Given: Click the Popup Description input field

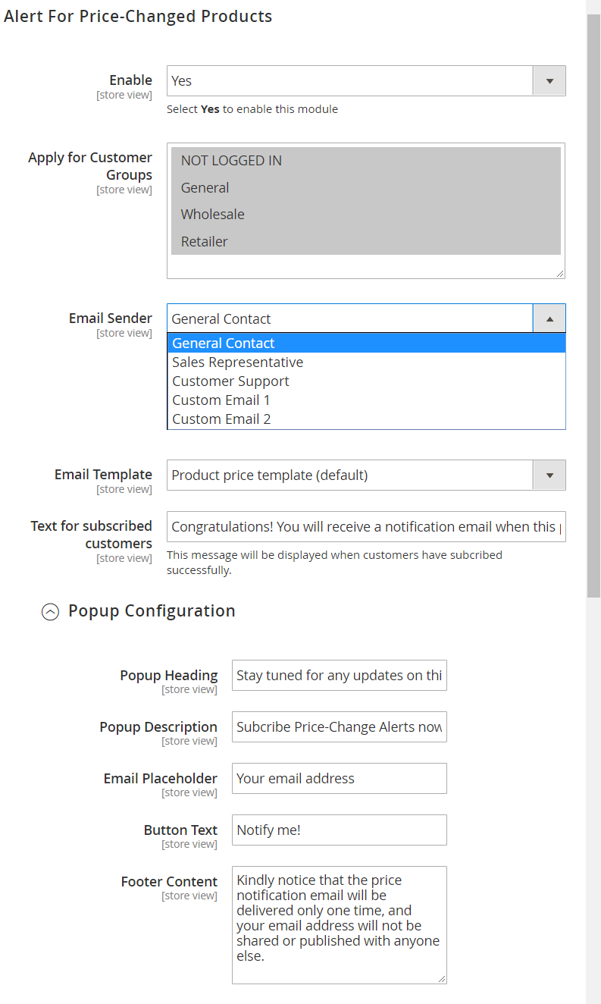Looking at the screenshot, I should point(339,727).
